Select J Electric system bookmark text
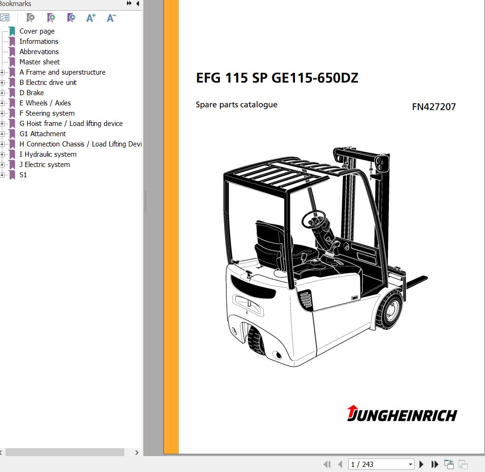 click(45, 165)
